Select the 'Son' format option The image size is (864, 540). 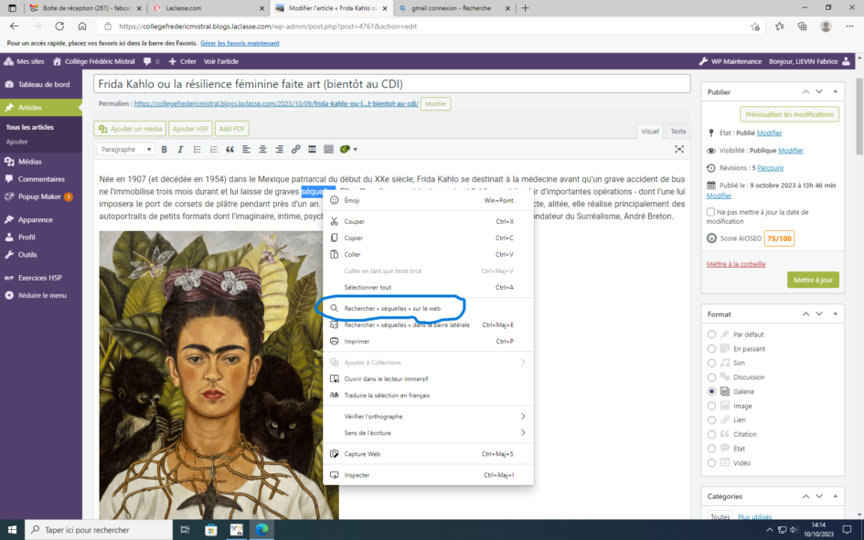711,363
